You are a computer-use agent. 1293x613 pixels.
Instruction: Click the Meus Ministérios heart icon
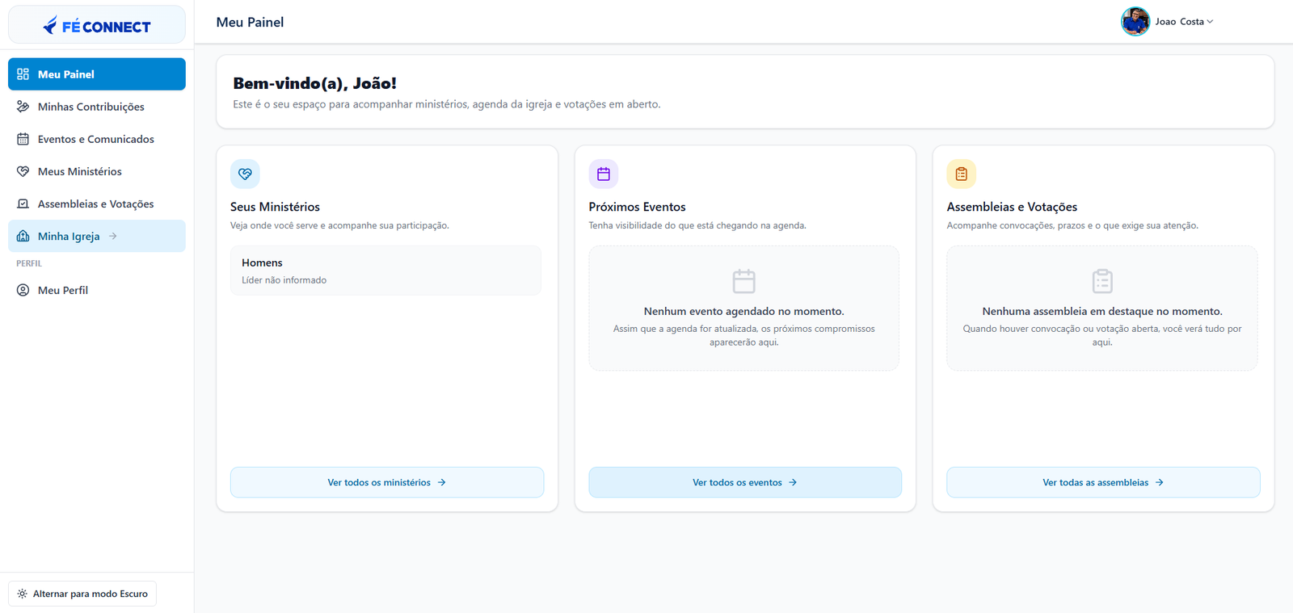23,171
